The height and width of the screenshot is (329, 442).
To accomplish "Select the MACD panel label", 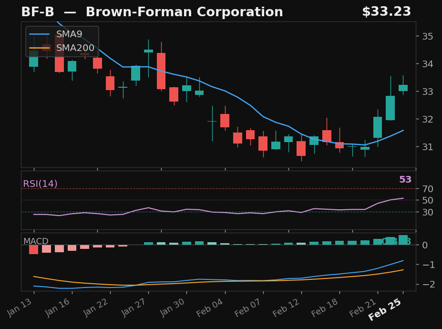I will click(x=36, y=241).
